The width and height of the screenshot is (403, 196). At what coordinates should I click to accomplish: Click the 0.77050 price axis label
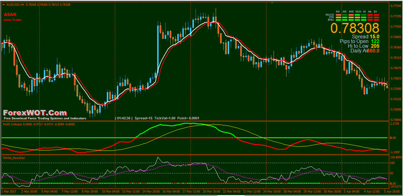click(395, 27)
